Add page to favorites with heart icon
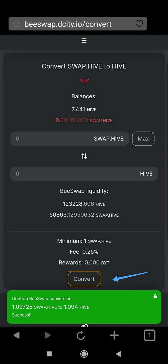 click(139, 24)
